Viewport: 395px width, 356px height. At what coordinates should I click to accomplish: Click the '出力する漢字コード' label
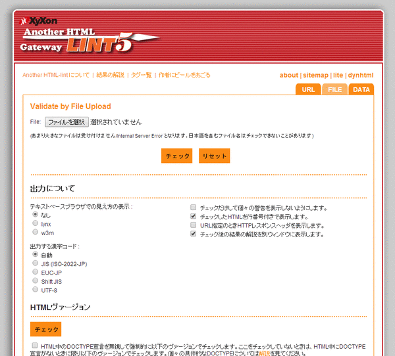(55, 246)
